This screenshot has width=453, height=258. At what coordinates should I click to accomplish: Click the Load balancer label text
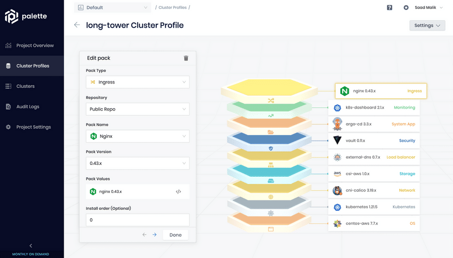click(x=401, y=157)
